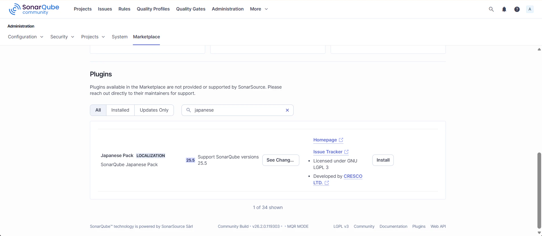Click the plugin search input field
Viewport: 542px width, 236px height.
coord(238,110)
